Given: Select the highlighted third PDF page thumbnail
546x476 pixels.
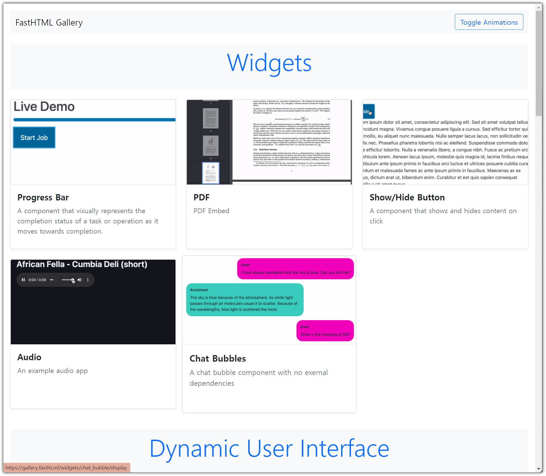Looking at the screenshot, I should click(211, 173).
